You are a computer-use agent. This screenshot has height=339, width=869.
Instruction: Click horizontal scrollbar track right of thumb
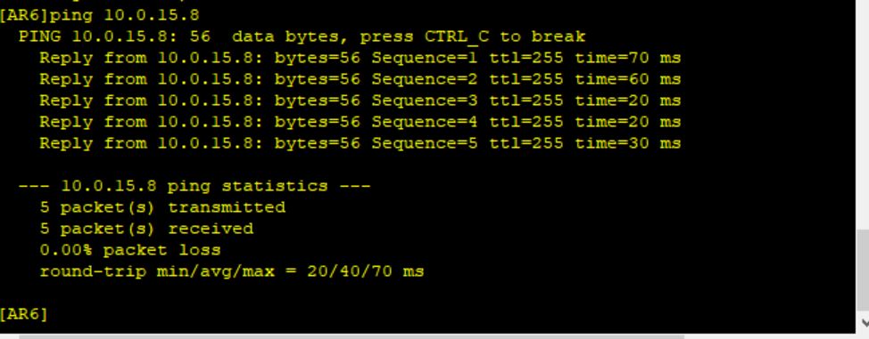click(x=770, y=335)
